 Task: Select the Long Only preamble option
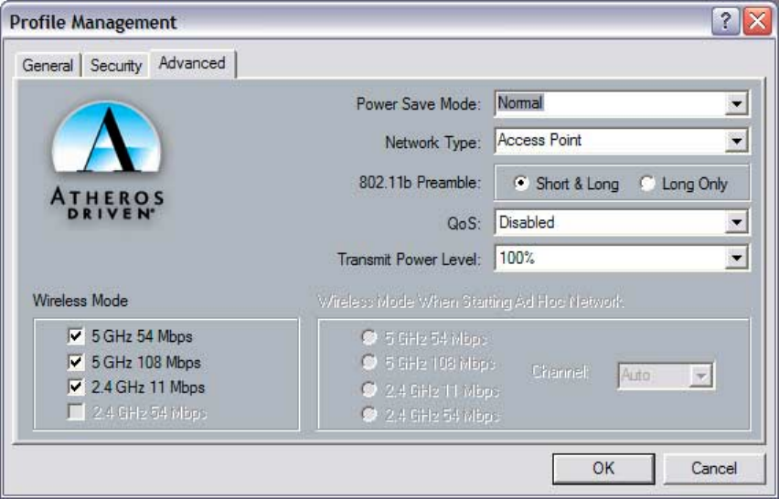(x=684, y=184)
